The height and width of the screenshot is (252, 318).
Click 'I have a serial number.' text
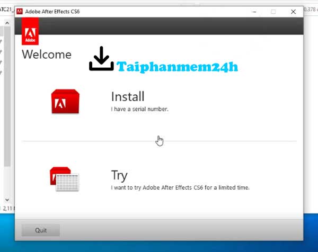[x=140, y=109]
